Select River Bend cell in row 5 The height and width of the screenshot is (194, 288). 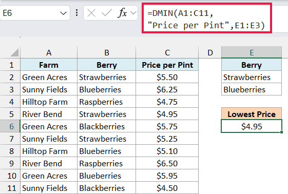click(49, 114)
